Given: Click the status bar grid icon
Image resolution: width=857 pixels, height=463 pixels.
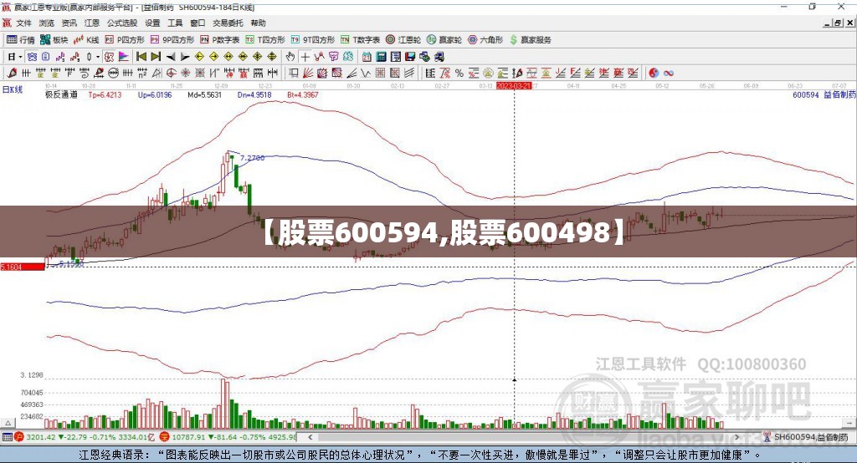Looking at the screenshot, I should [7, 437].
